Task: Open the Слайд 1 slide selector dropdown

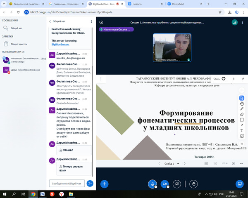Action: tap(170, 163)
